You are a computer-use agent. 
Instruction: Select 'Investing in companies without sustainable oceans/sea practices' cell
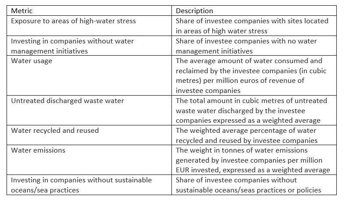pyautogui.click(x=89, y=185)
